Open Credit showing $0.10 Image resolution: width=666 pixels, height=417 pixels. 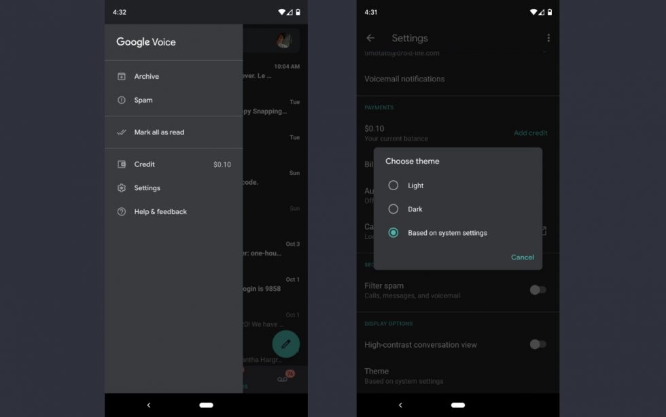click(x=174, y=164)
